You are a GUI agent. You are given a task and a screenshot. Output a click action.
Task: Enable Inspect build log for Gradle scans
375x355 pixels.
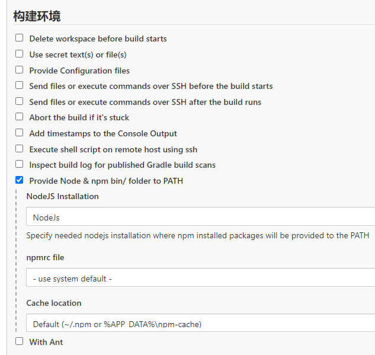point(20,164)
